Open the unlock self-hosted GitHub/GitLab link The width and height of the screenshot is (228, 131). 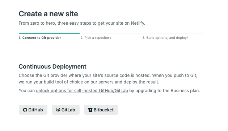point(82,91)
